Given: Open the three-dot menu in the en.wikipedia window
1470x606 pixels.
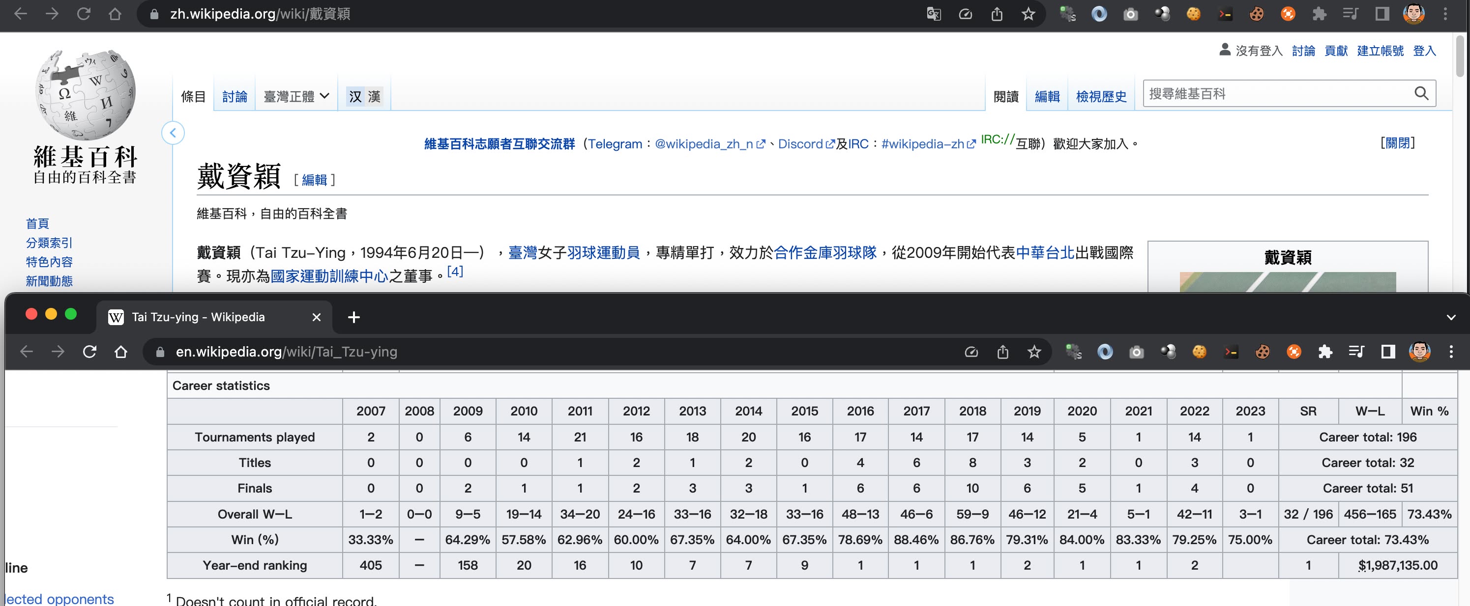Looking at the screenshot, I should (1451, 352).
